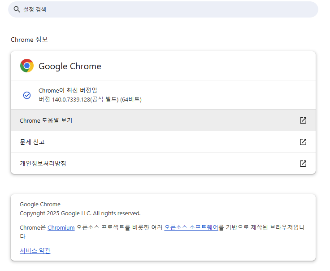Click the Chrome 정보 page heading
The height and width of the screenshot is (271, 330).
(29, 40)
